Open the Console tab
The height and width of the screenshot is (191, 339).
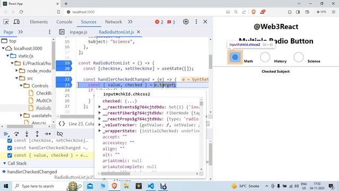click(x=64, y=22)
